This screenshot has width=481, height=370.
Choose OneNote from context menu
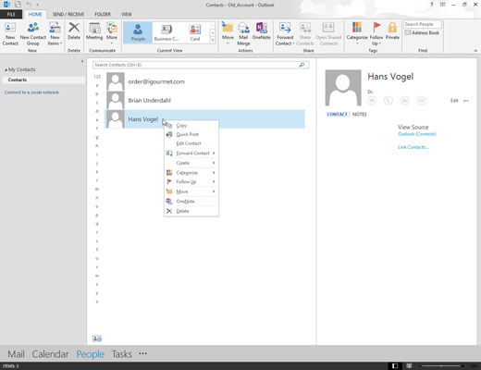(191, 202)
